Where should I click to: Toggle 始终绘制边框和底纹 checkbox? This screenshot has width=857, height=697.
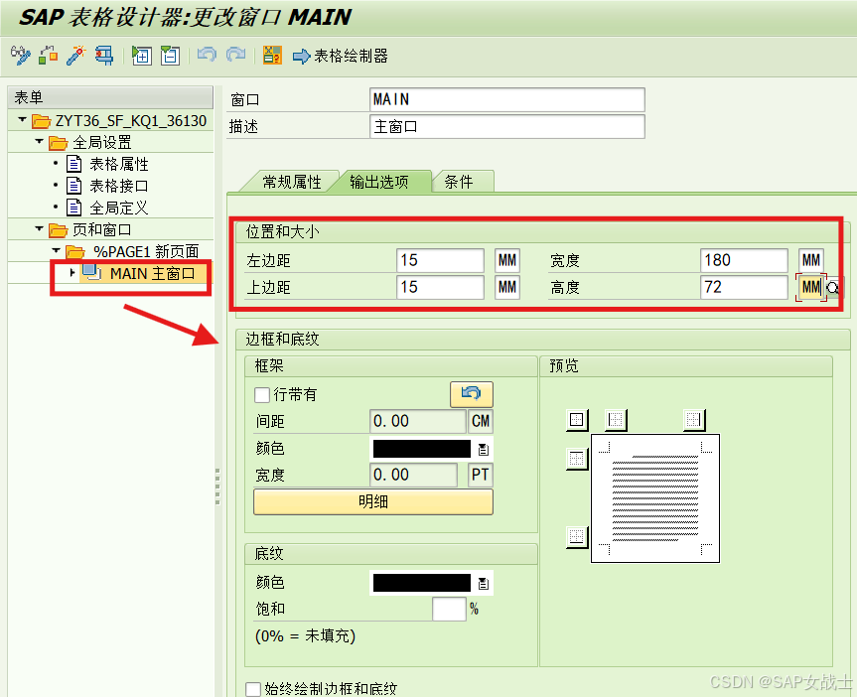coord(253,689)
